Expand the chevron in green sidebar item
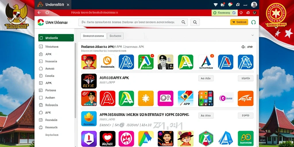294x147 pixels. point(71,38)
